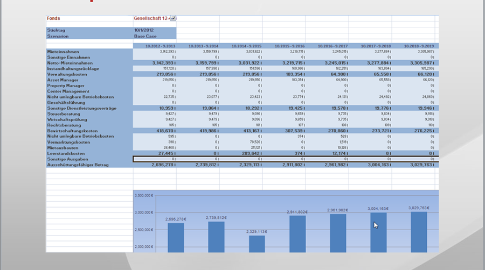Click the Dienstleistungsverträge value 18,959
The width and height of the screenshot is (485, 270).
[168, 108]
